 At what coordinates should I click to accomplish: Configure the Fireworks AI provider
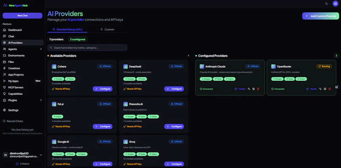point(174,127)
